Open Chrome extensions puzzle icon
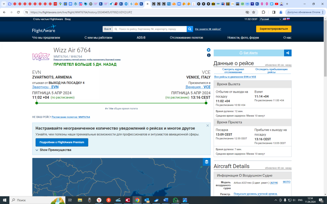The height and width of the screenshot is (204, 327). pos(264,12)
